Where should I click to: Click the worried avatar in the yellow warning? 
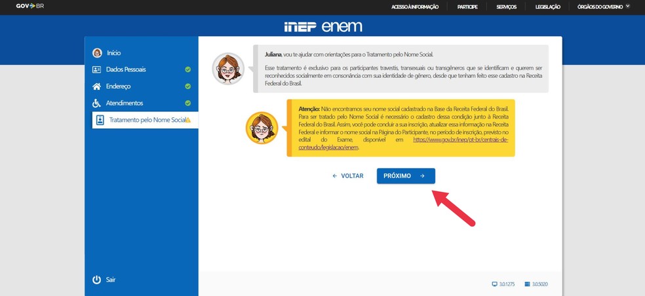262,128
